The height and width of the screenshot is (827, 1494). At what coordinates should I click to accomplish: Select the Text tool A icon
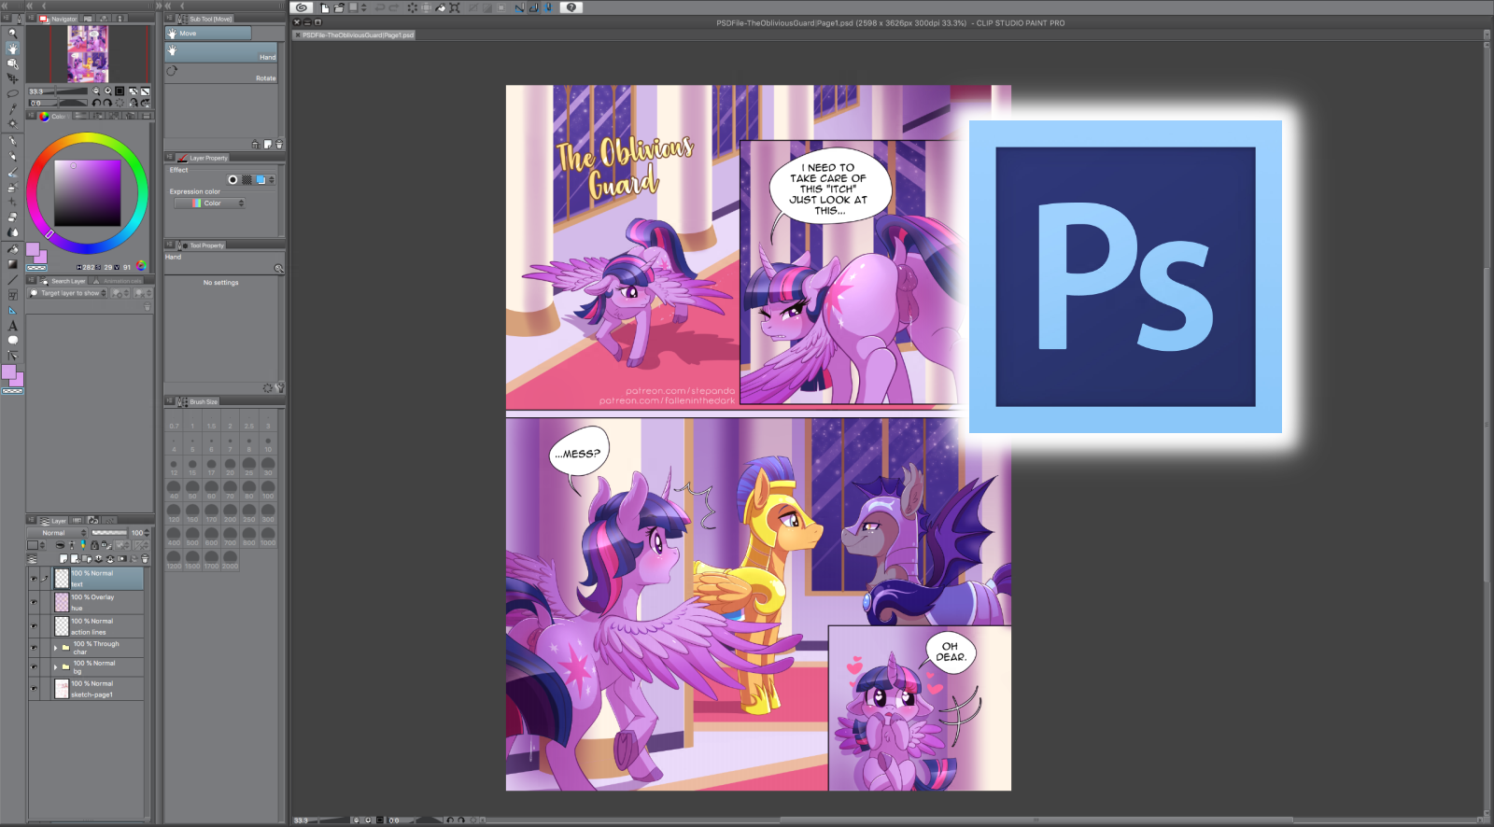click(x=12, y=326)
